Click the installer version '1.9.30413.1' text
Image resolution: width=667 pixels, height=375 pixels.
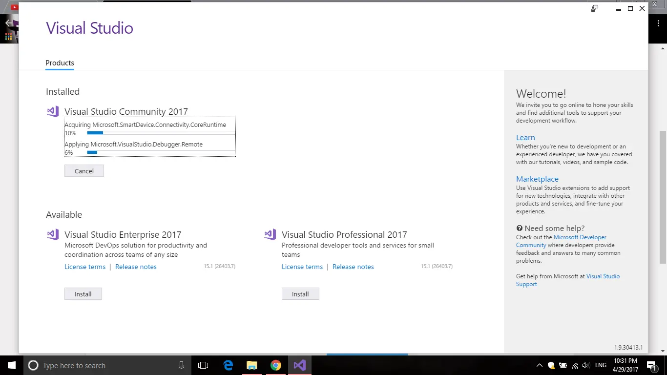click(628, 348)
